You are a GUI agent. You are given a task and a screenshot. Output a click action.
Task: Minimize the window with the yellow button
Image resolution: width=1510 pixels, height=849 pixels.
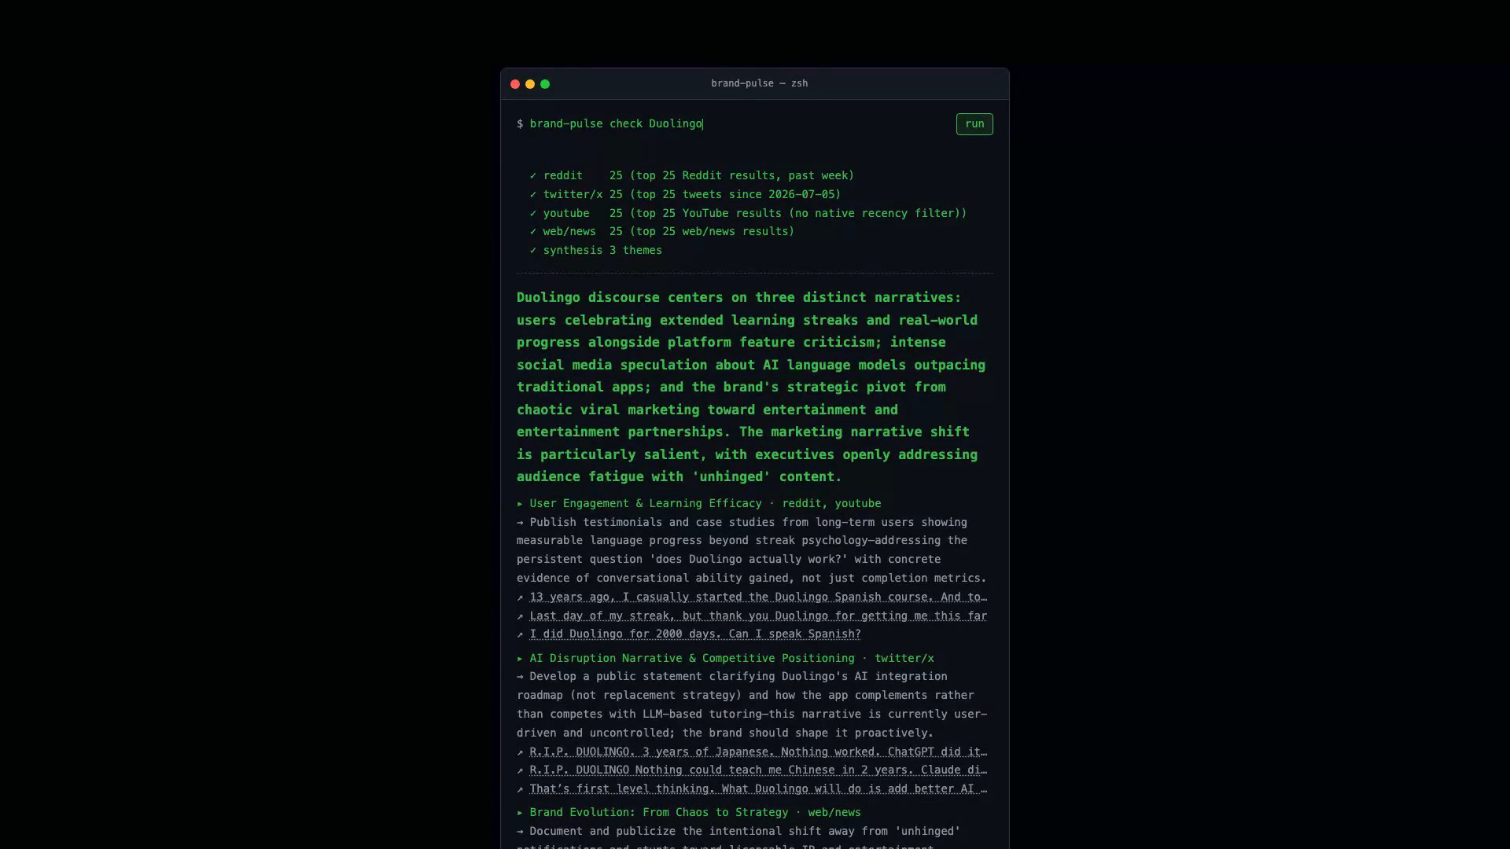530,84
